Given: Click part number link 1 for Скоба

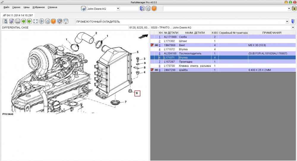Looking at the screenshot, I should pyautogui.click(x=159, y=37).
